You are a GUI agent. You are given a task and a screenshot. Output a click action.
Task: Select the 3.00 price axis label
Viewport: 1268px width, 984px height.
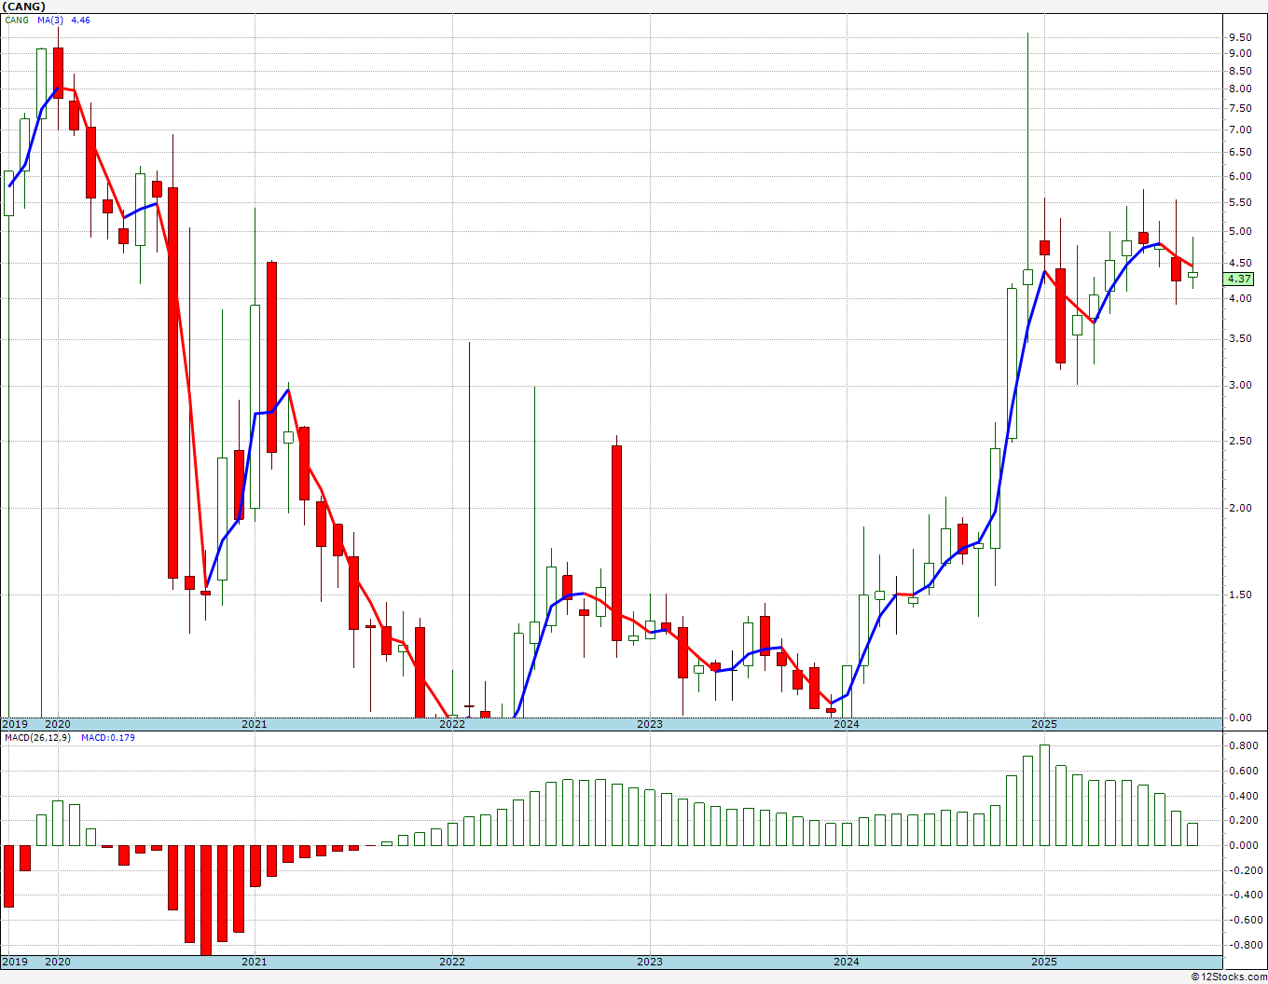[x=1239, y=385]
